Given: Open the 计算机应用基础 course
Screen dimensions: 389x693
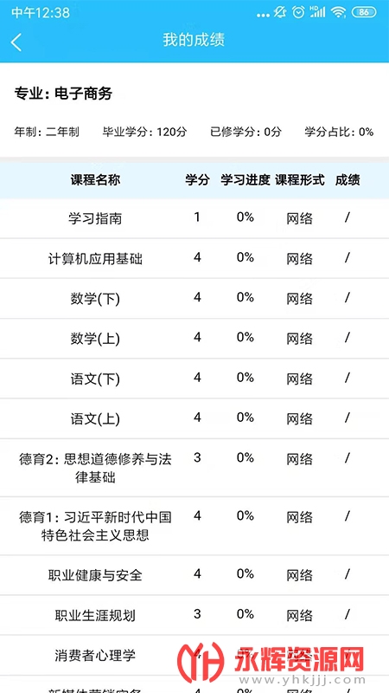Looking at the screenshot, I should click(x=194, y=258).
